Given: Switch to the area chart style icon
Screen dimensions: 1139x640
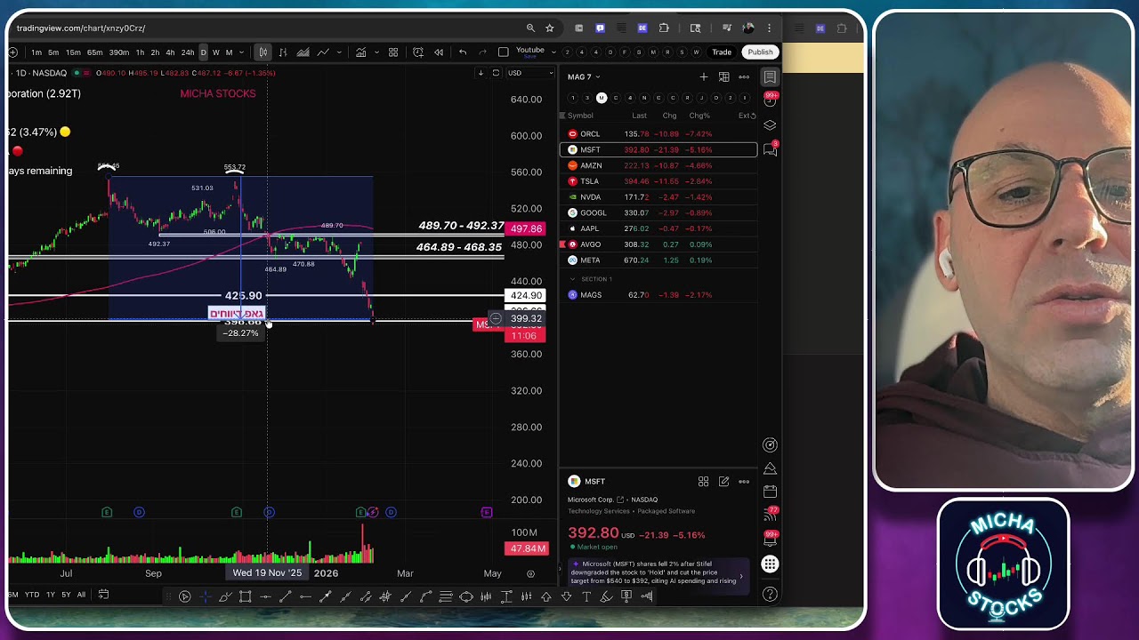Looking at the screenshot, I should (303, 52).
